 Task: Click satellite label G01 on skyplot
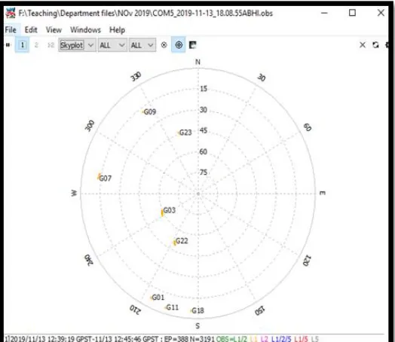(x=158, y=298)
